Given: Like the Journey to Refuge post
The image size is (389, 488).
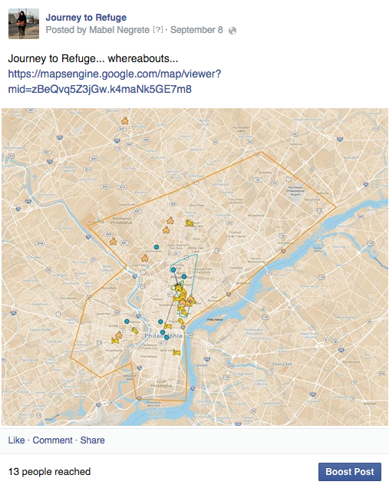Looking at the screenshot, I should [x=16, y=440].
